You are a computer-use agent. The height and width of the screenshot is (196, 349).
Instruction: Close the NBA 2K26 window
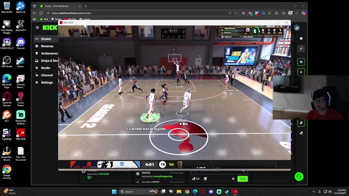pos(287,23)
